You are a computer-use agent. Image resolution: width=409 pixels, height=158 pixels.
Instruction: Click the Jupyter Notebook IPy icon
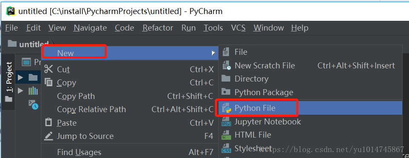pyautogui.click(x=226, y=121)
